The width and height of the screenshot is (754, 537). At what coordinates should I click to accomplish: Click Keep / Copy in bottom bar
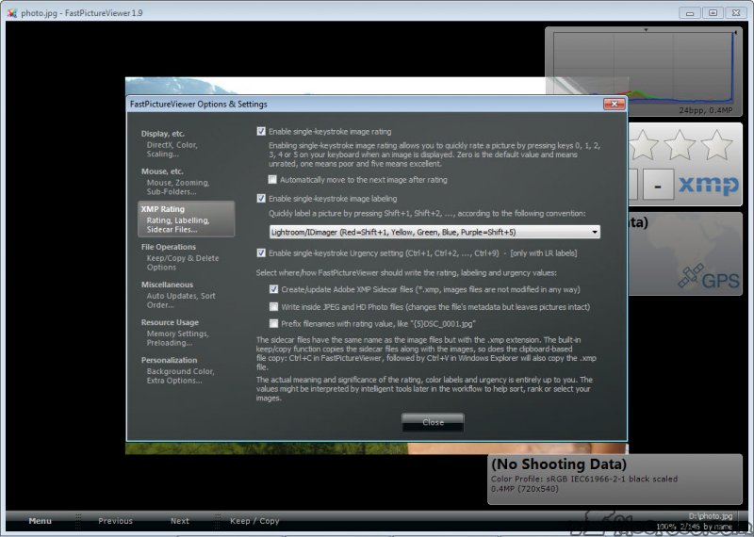pos(254,521)
